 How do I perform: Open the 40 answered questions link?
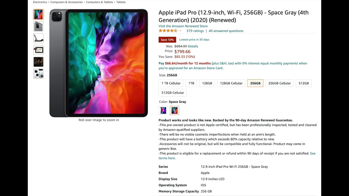point(226,31)
